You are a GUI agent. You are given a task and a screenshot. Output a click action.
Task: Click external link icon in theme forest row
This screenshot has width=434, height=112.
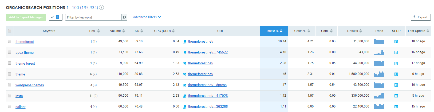click(184, 64)
